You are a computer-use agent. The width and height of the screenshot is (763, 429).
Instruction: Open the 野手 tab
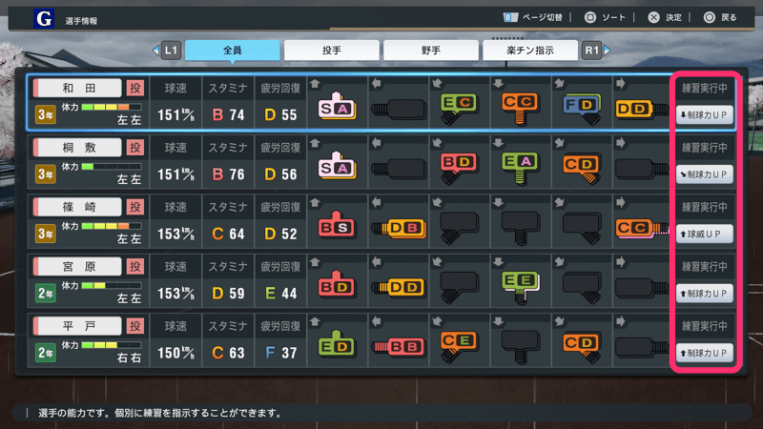pos(431,51)
